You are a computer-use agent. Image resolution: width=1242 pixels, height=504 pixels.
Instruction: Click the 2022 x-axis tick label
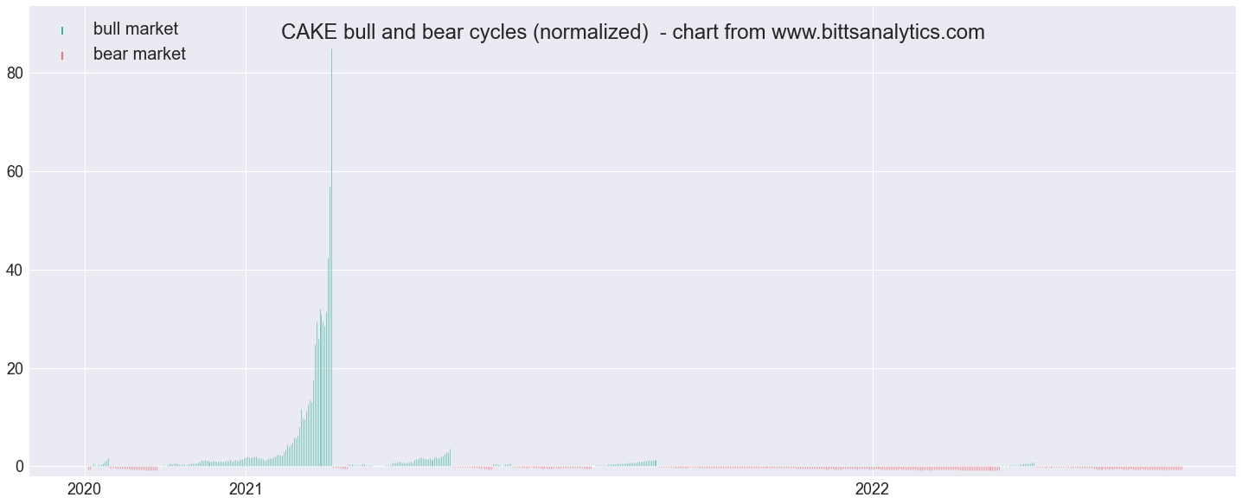[873, 489]
